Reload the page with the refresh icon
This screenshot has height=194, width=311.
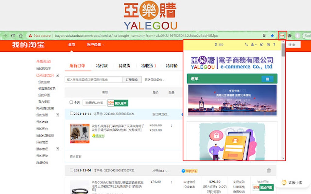click(13, 36)
